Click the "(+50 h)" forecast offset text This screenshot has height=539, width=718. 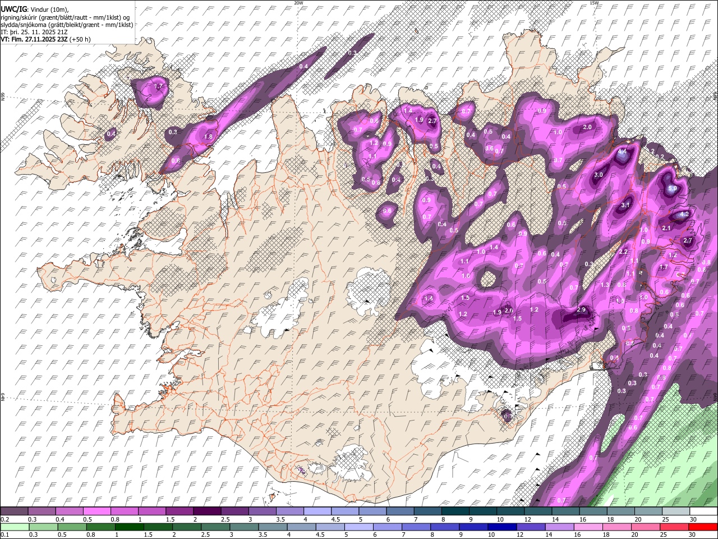(x=80, y=39)
